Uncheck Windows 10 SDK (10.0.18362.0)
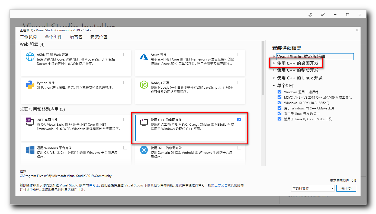 pos(279,103)
